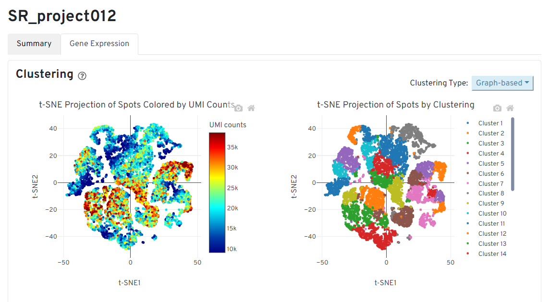Click home icon on Clustering t-SNE plot
Image resolution: width=549 pixels, height=302 pixels.
(x=510, y=108)
